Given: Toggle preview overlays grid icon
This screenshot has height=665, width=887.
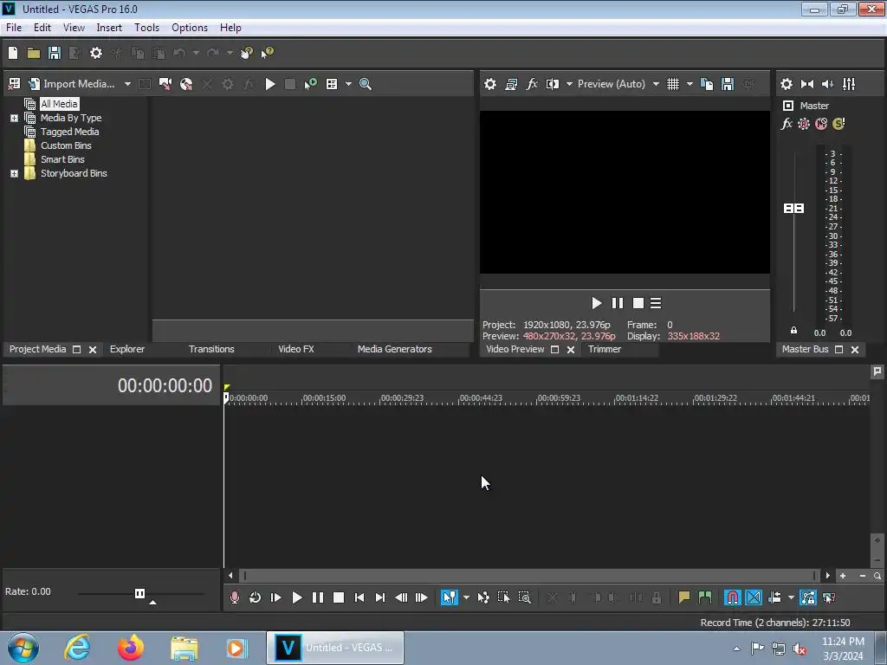Looking at the screenshot, I should coord(672,84).
